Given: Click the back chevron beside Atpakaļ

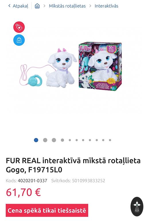Looking at the screenshot, I should click(x=9, y=6).
